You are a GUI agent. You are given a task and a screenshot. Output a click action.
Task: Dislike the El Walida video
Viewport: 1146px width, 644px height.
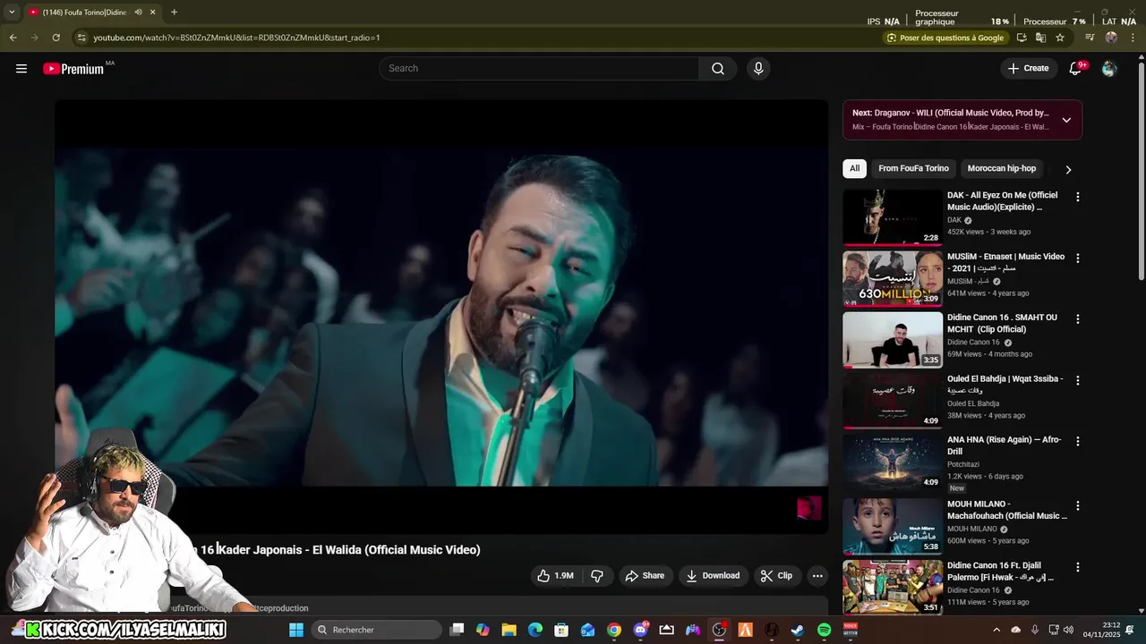point(597,576)
